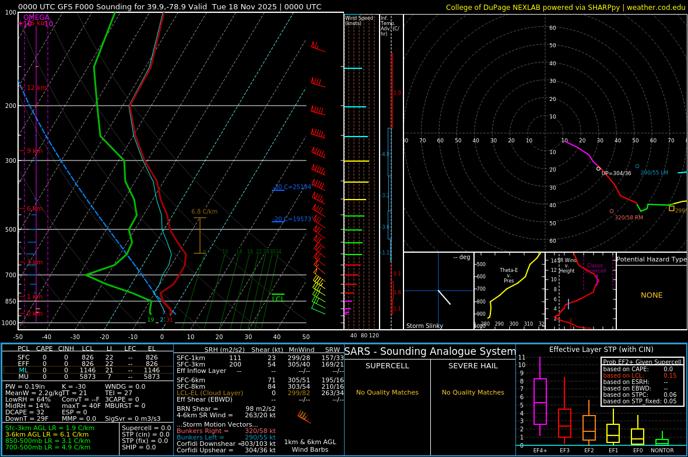This screenshot has height=457, width=688.
Task: Click the 6.8 C/km lapse rate label
Action: (205, 211)
